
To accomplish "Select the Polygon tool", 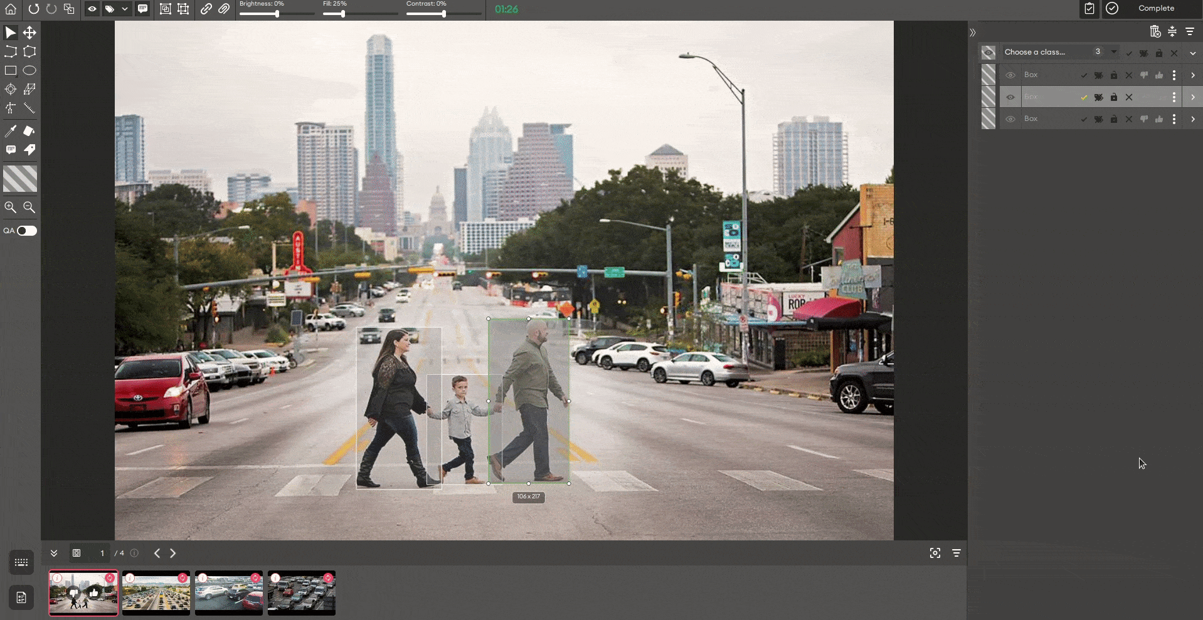I will (x=29, y=51).
